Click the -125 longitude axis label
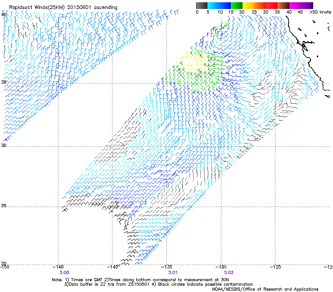This screenshot has height=292, width=333. click(x=275, y=267)
